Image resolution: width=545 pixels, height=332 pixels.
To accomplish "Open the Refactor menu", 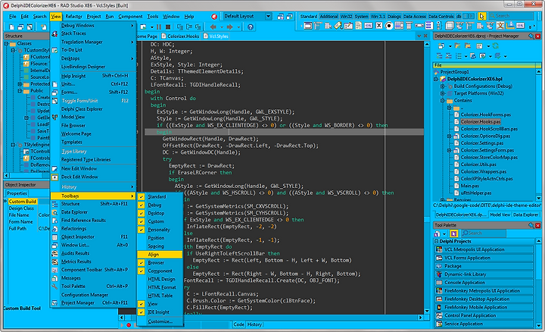I will point(73,17).
